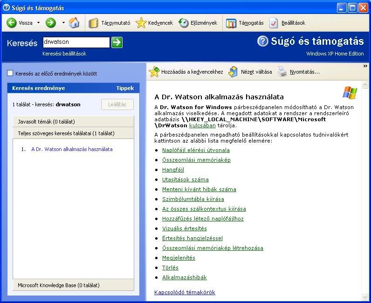Switch view with Nézet váltása

click(250, 72)
